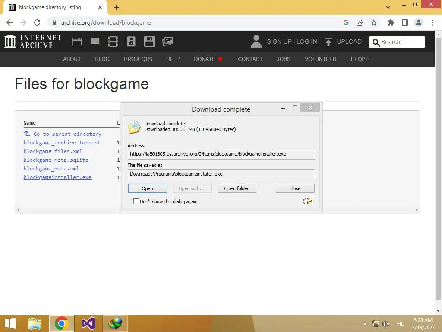The image size is (442, 332).
Task: Open blockgame_meta.xml link
Action: tap(51, 169)
